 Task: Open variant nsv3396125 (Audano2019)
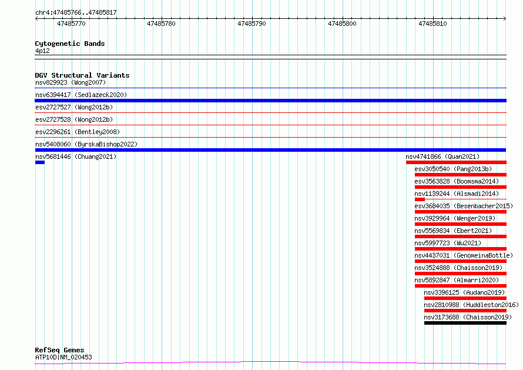coord(464,292)
